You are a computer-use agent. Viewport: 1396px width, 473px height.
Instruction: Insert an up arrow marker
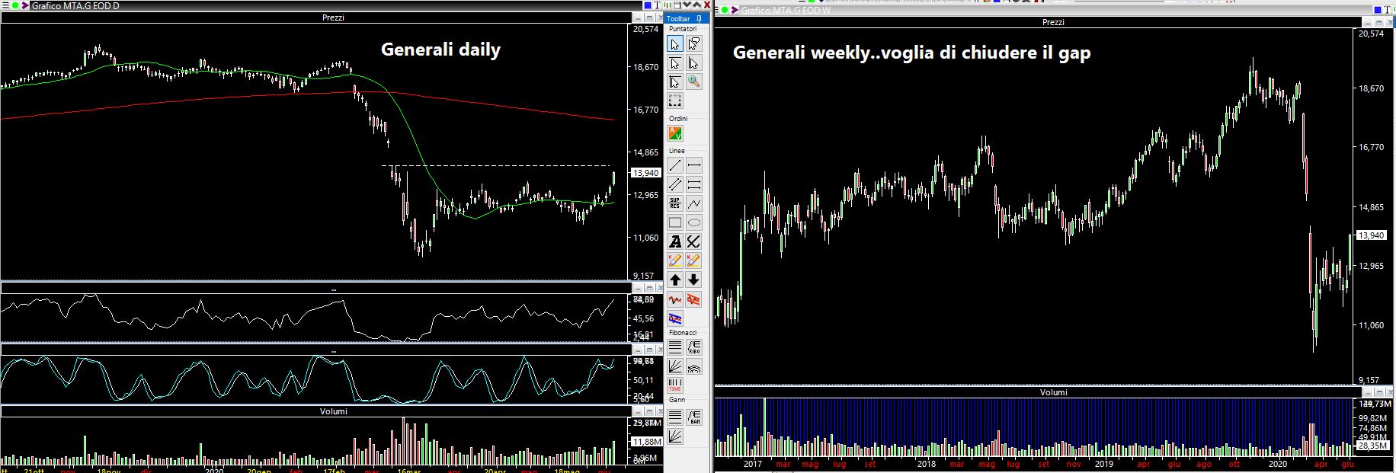(675, 280)
